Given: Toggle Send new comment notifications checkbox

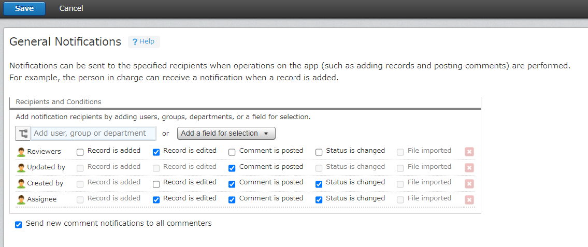Looking at the screenshot, I should pos(19,225).
